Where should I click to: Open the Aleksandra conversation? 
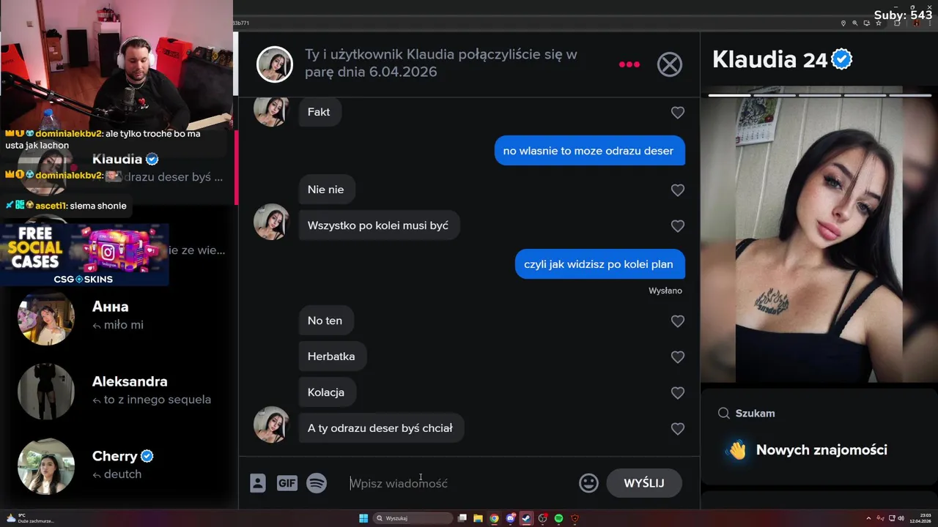tap(125, 391)
